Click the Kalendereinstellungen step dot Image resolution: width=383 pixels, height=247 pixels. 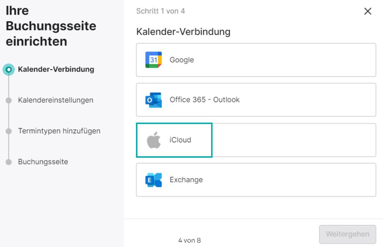[x=8, y=100]
